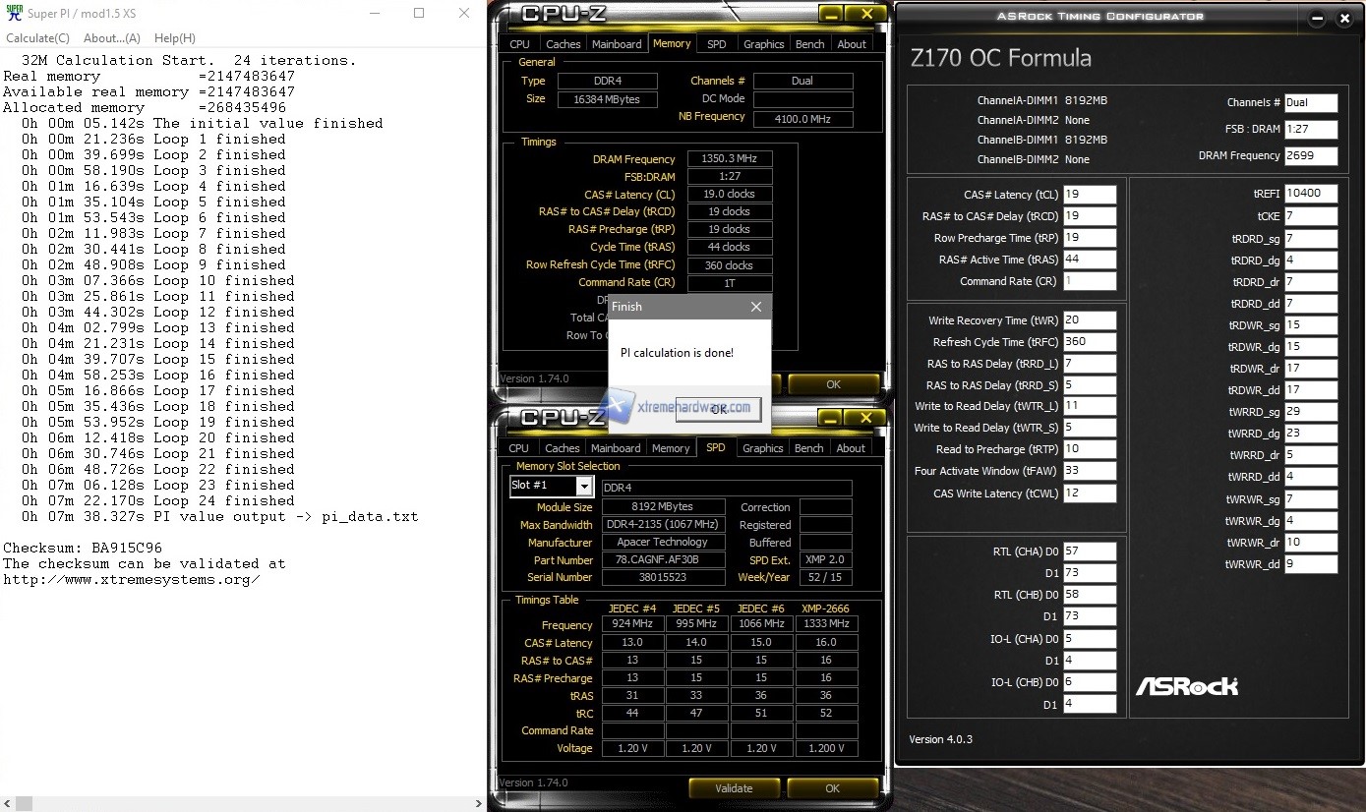Click the Super PI title bar icon

(x=13, y=14)
